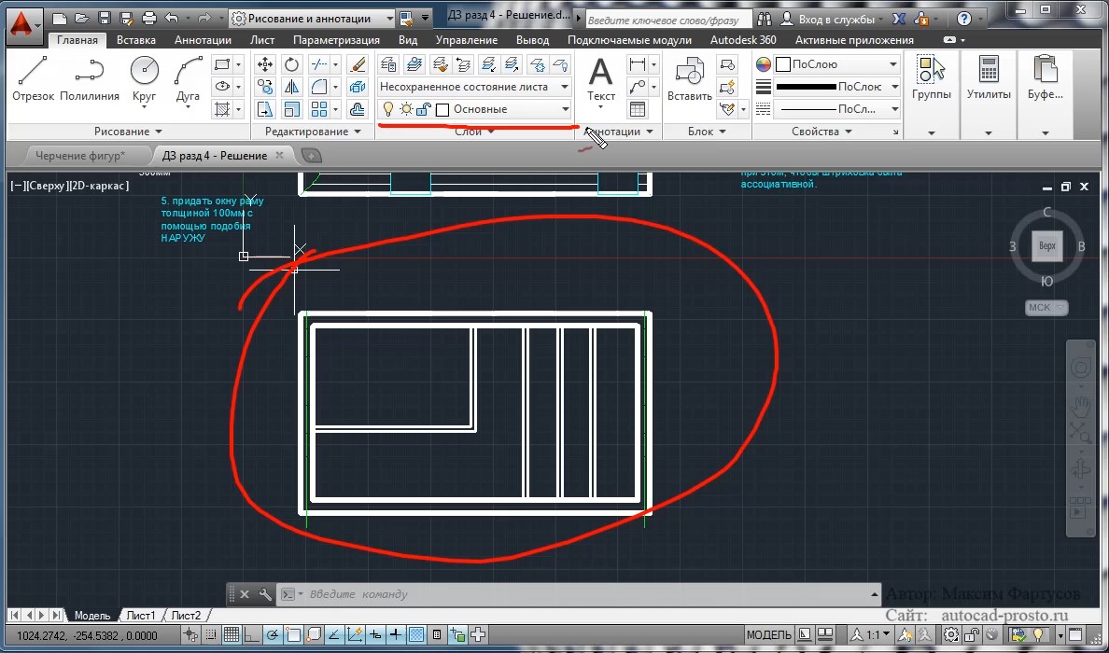The height and width of the screenshot is (653, 1109).
Task: Click the Move tool in Редактирование panel
Action: coord(265,64)
